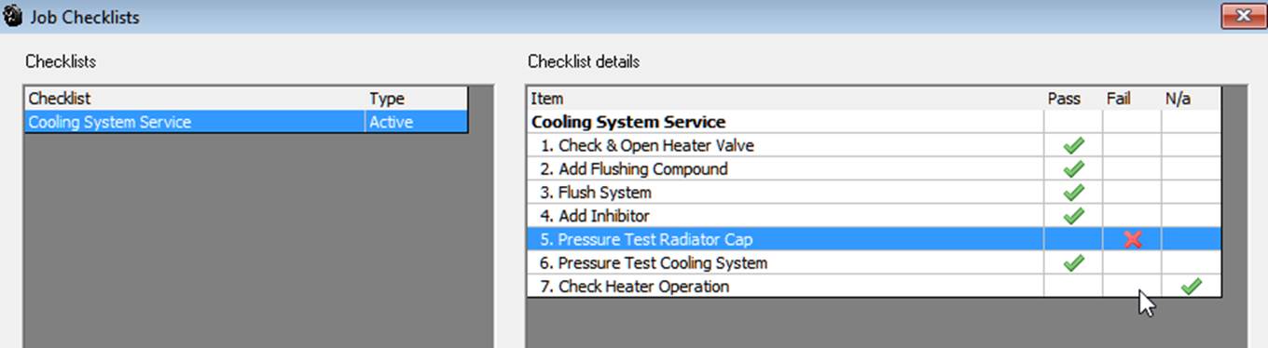Click the Job Checklists window icon
The image size is (1268, 348).
tap(12, 16)
